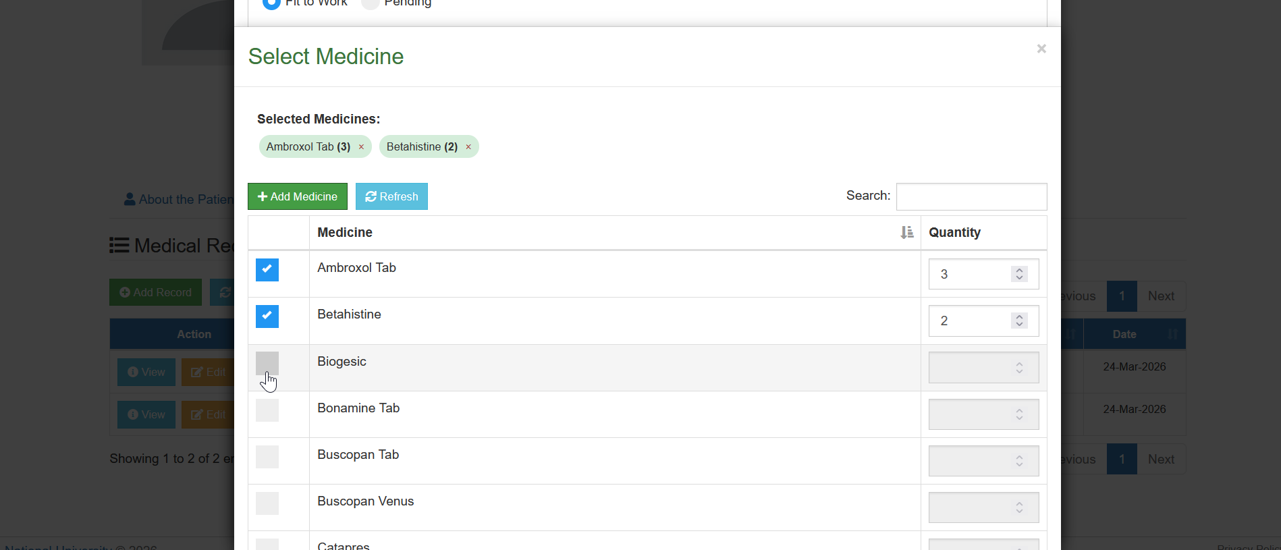Click the Buscopan Tab quantity field
Viewport: 1281px width, 550px height.
983,461
